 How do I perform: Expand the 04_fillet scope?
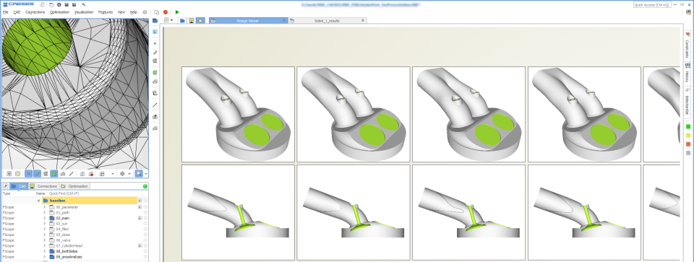pos(44,229)
